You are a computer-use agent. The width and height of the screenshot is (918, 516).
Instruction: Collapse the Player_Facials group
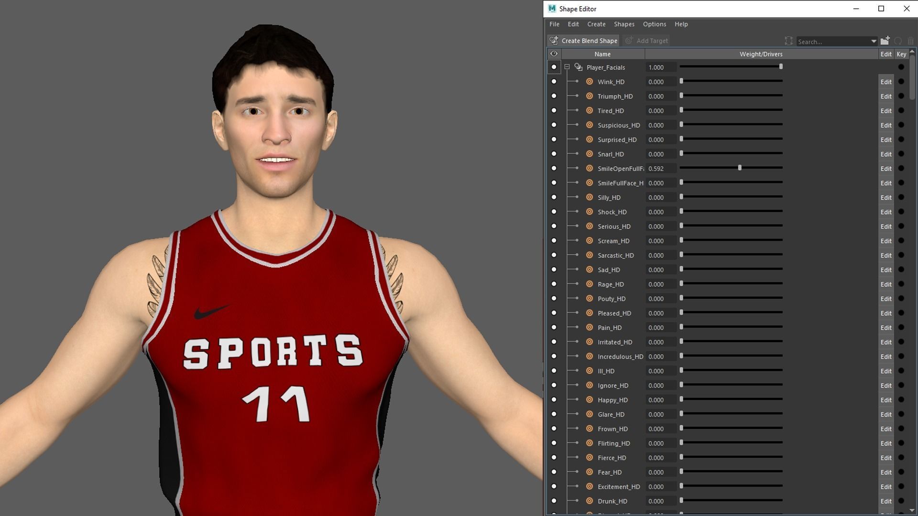coord(567,67)
